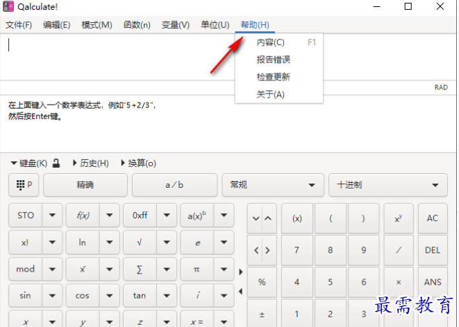Click the multiplication × key
459x327 pixels.
point(399,282)
